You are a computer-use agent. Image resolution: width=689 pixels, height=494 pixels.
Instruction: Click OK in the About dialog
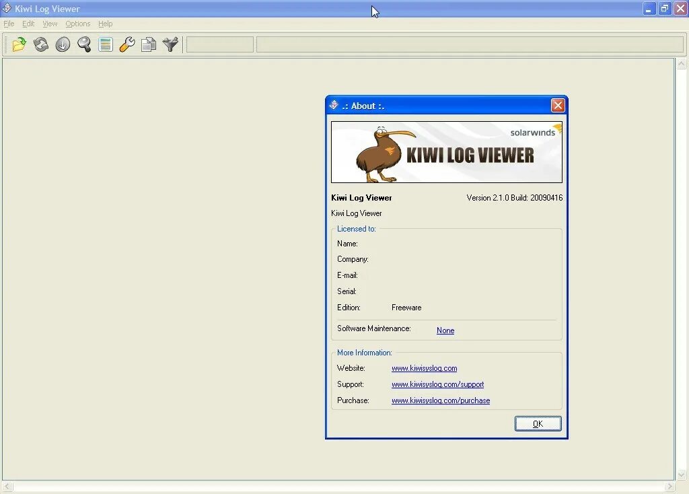[x=538, y=424]
